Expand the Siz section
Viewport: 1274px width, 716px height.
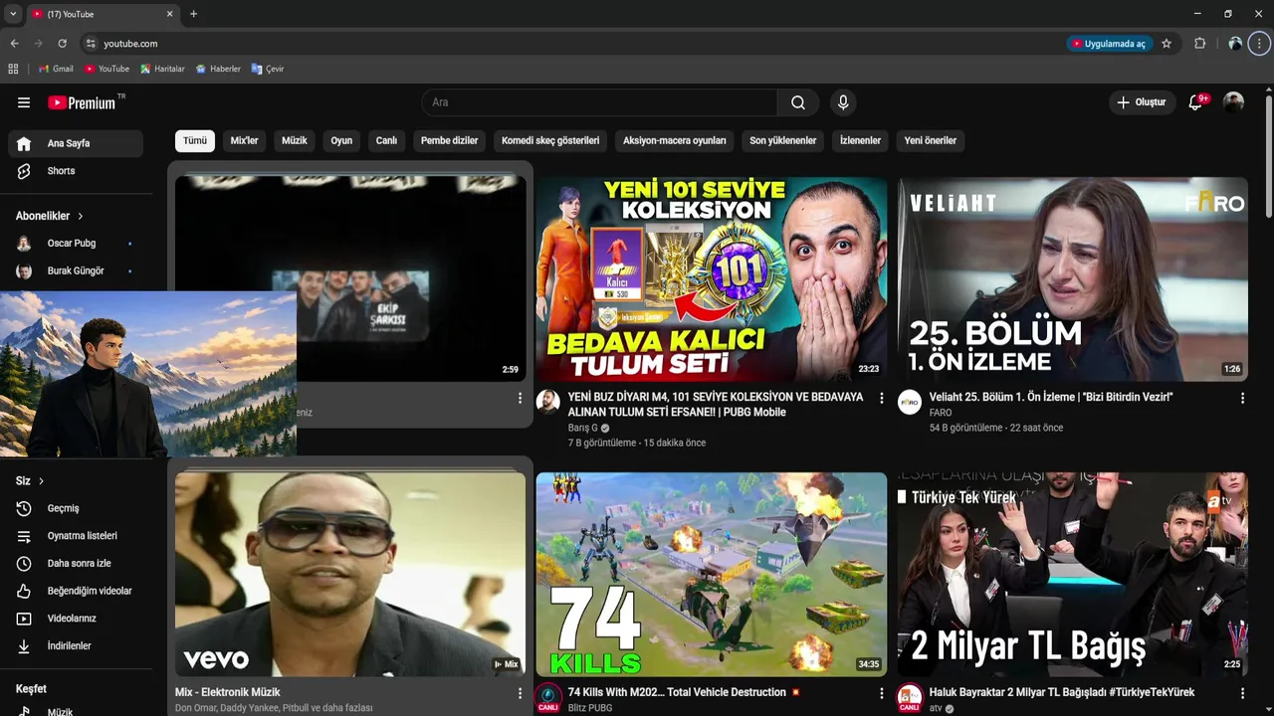point(30,481)
